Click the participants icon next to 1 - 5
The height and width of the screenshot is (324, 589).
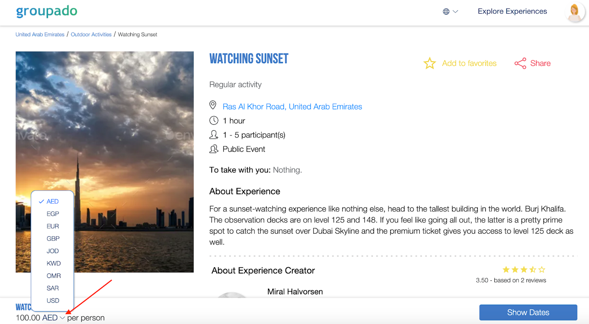pyautogui.click(x=214, y=135)
